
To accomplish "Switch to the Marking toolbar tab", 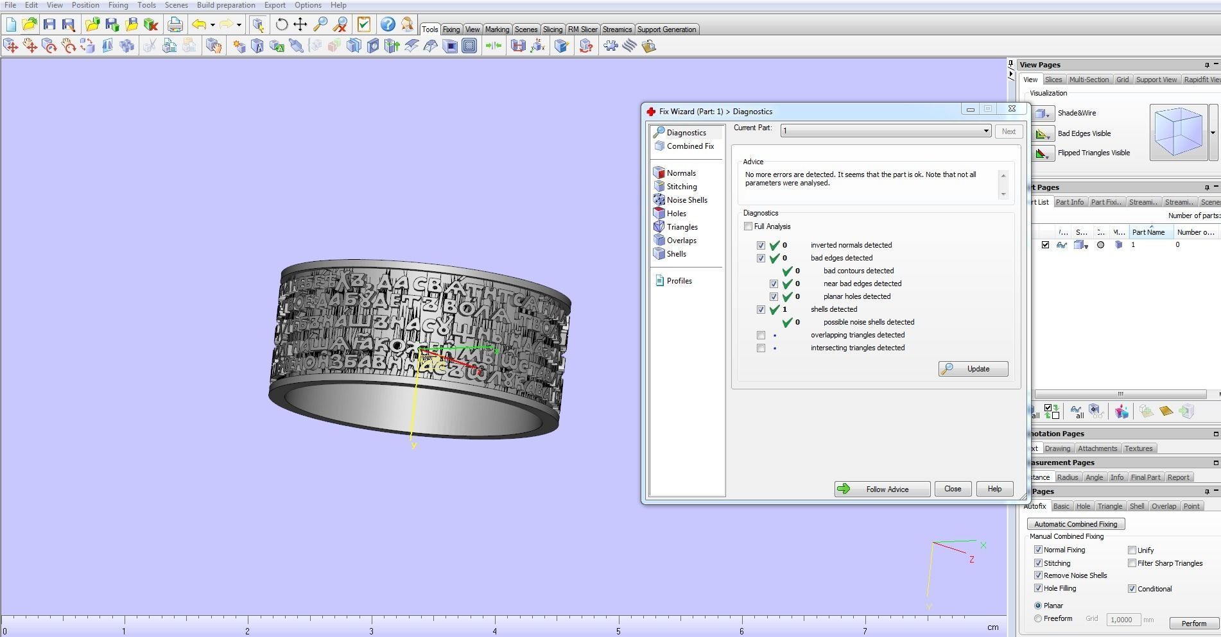I will tap(497, 30).
